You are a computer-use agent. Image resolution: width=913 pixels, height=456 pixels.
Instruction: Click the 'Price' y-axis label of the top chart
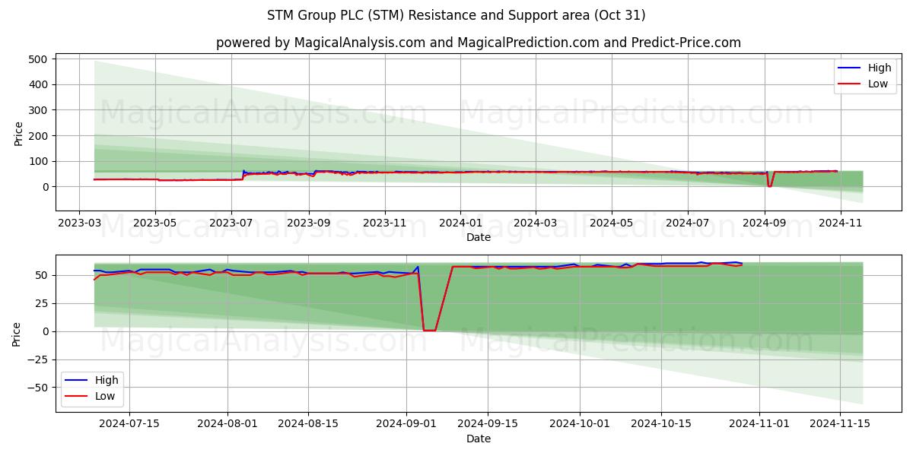18,132
